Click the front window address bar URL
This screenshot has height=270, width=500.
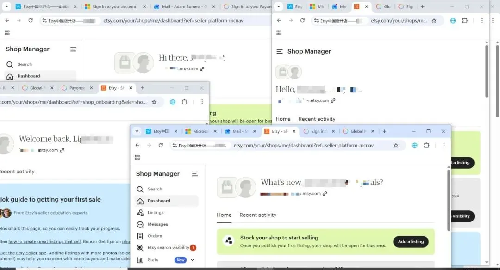click(x=303, y=146)
